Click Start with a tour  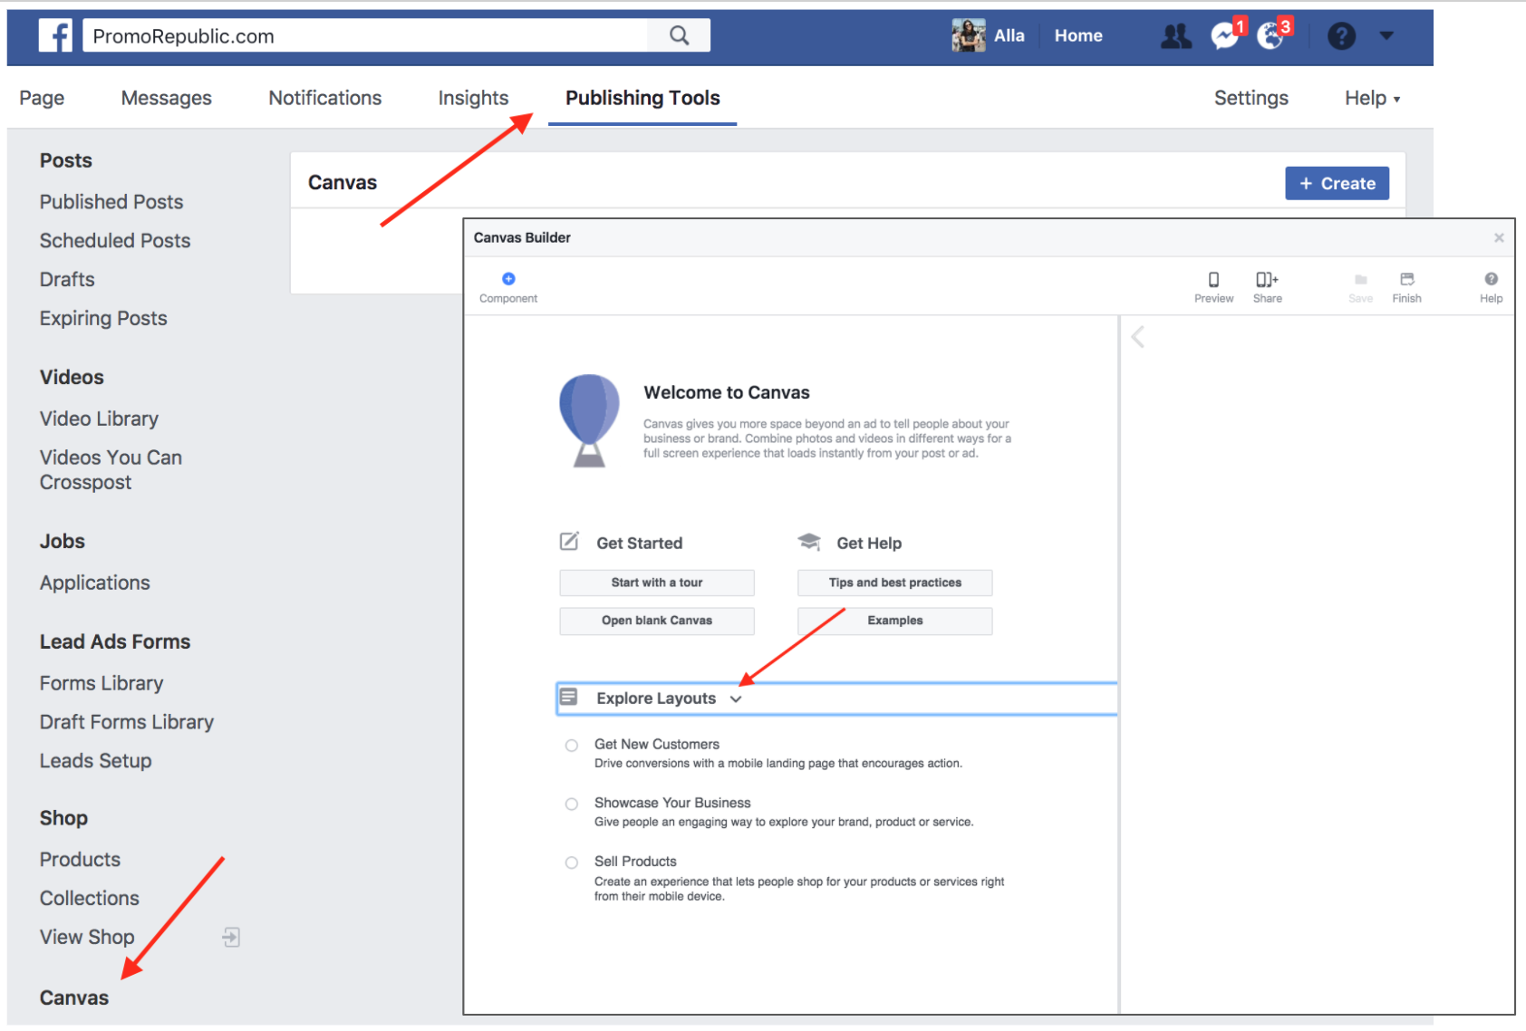[x=657, y=583]
